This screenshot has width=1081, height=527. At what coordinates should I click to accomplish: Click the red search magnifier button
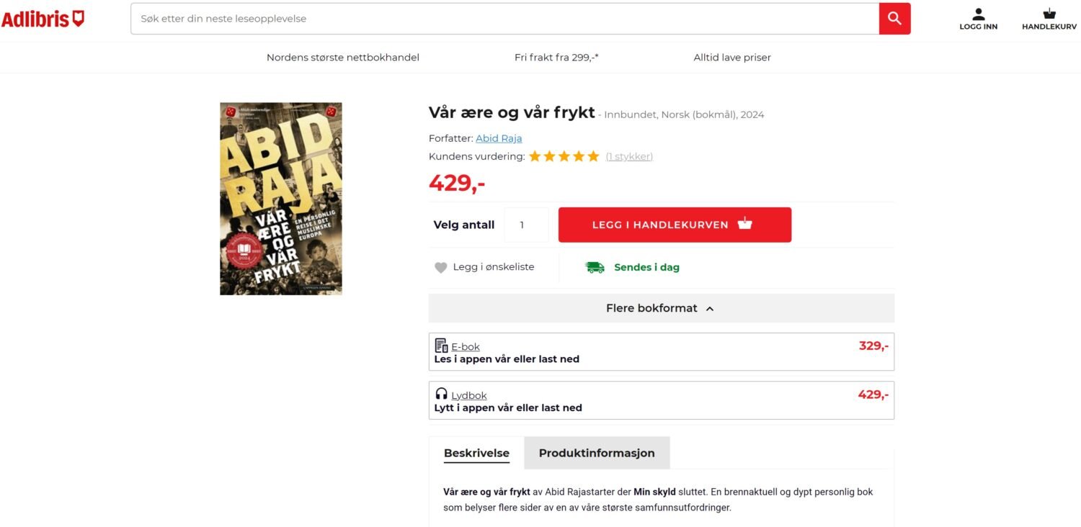pyautogui.click(x=894, y=19)
